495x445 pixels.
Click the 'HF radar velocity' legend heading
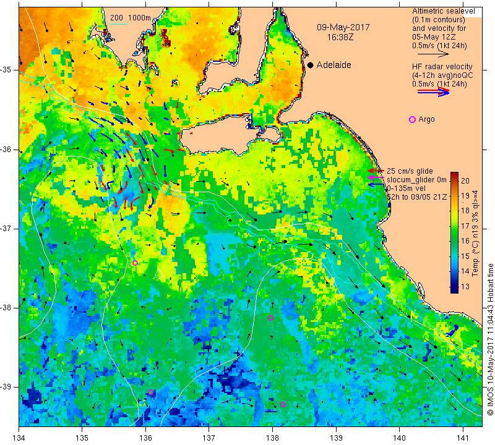tap(442, 67)
